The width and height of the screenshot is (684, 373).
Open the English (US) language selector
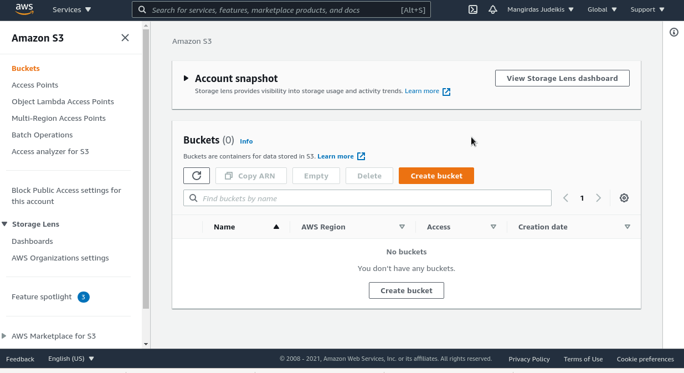tap(71, 359)
